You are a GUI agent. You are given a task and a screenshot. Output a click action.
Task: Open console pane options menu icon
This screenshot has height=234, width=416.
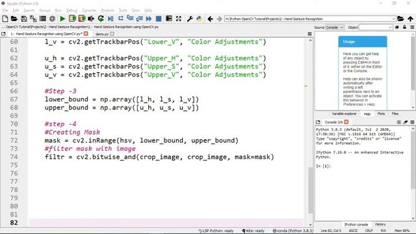point(412,122)
